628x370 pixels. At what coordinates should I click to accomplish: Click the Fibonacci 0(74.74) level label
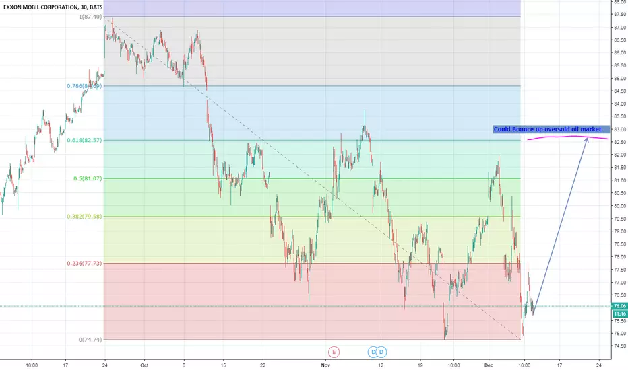90,340
